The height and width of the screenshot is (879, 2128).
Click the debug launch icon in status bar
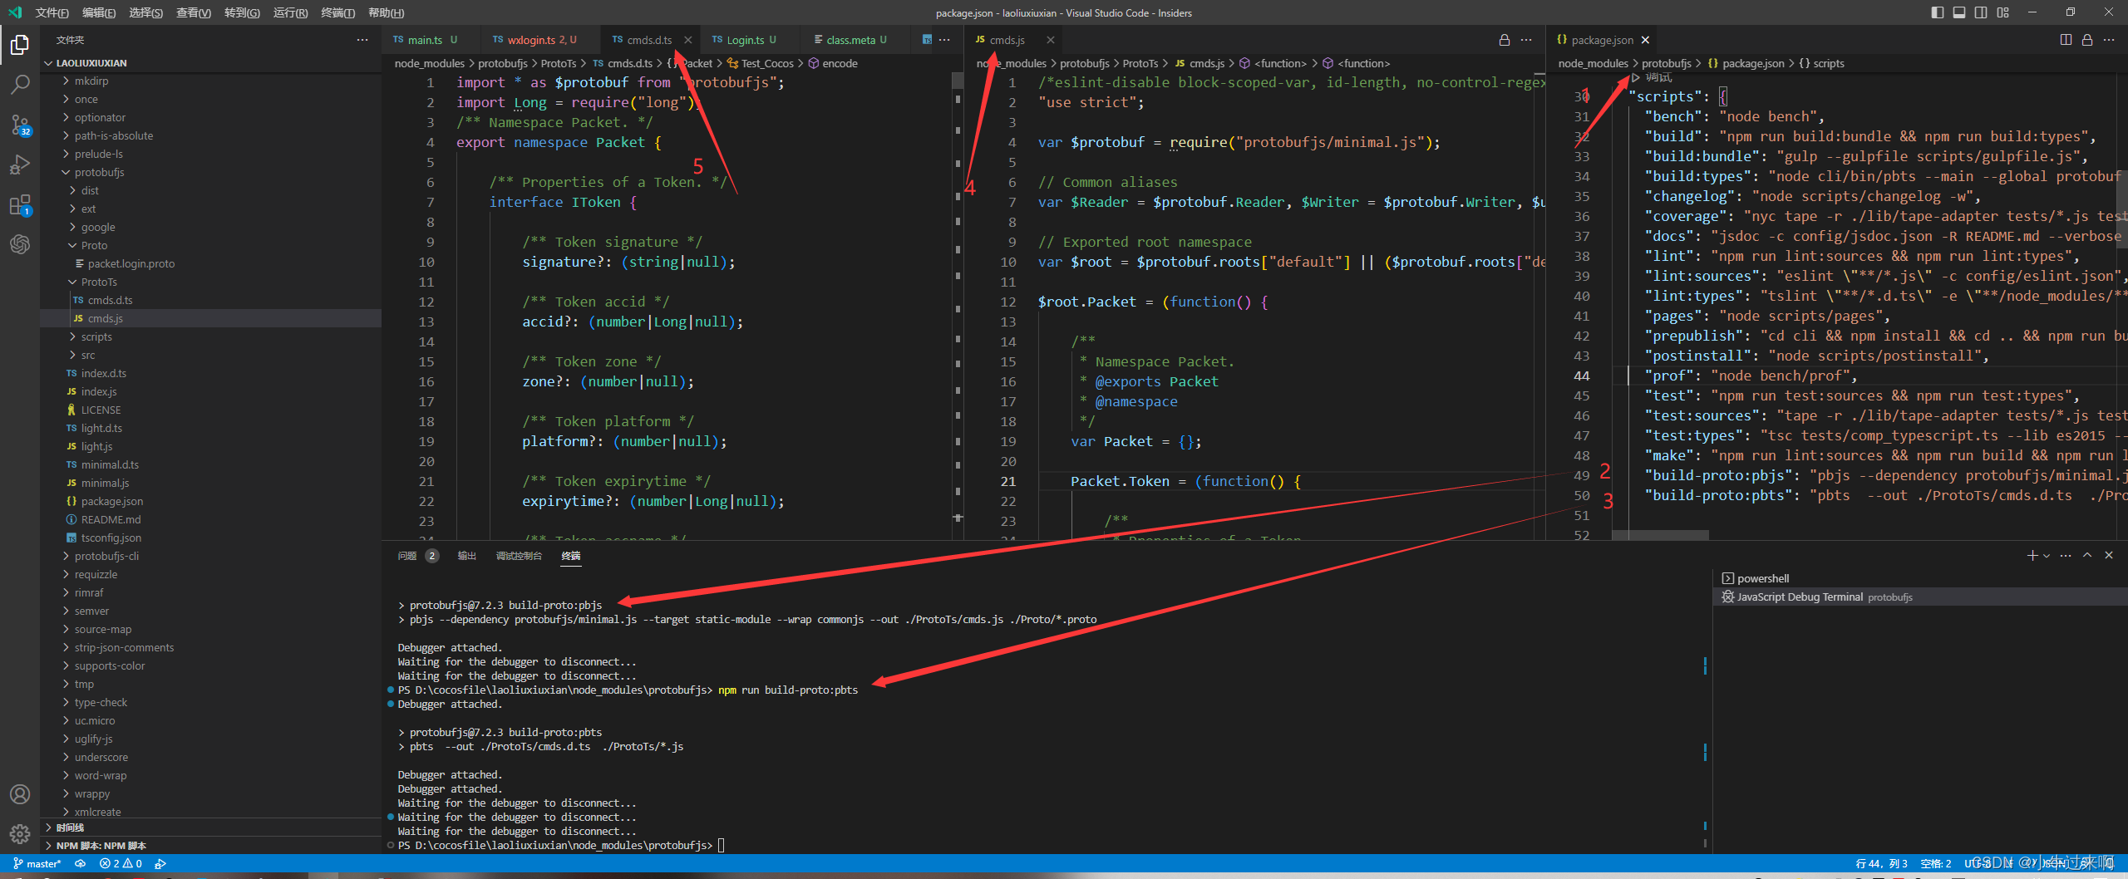coord(160,864)
